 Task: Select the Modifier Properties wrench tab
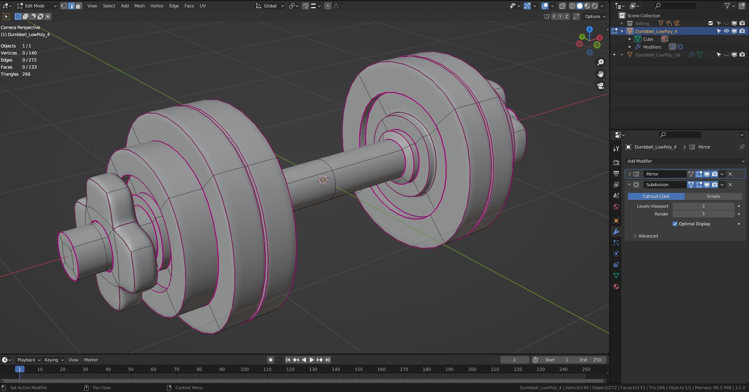pos(616,232)
